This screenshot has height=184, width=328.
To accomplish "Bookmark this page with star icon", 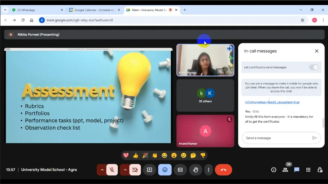I will click(302, 20).
